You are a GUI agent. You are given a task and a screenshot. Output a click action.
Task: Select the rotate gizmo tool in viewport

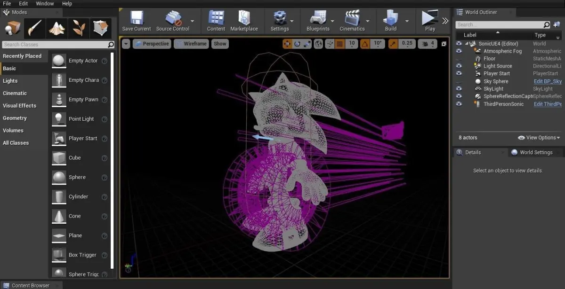297,44
